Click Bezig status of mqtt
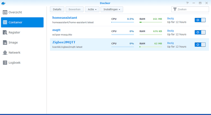211x115 pixels. [170, 31]
